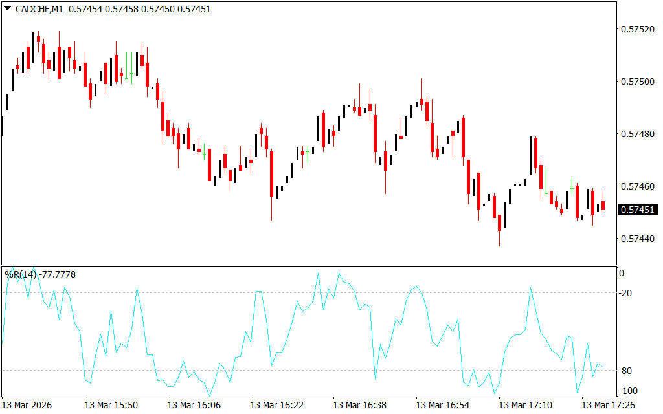Click the OHLC values in the chart header
The height and width of the screenshot is (414, 663).
point(139,10)
